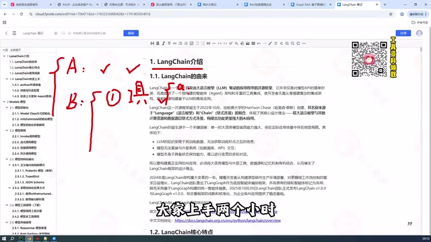Apply strikethrough from editor toolbar

click(x=169, y=43)
